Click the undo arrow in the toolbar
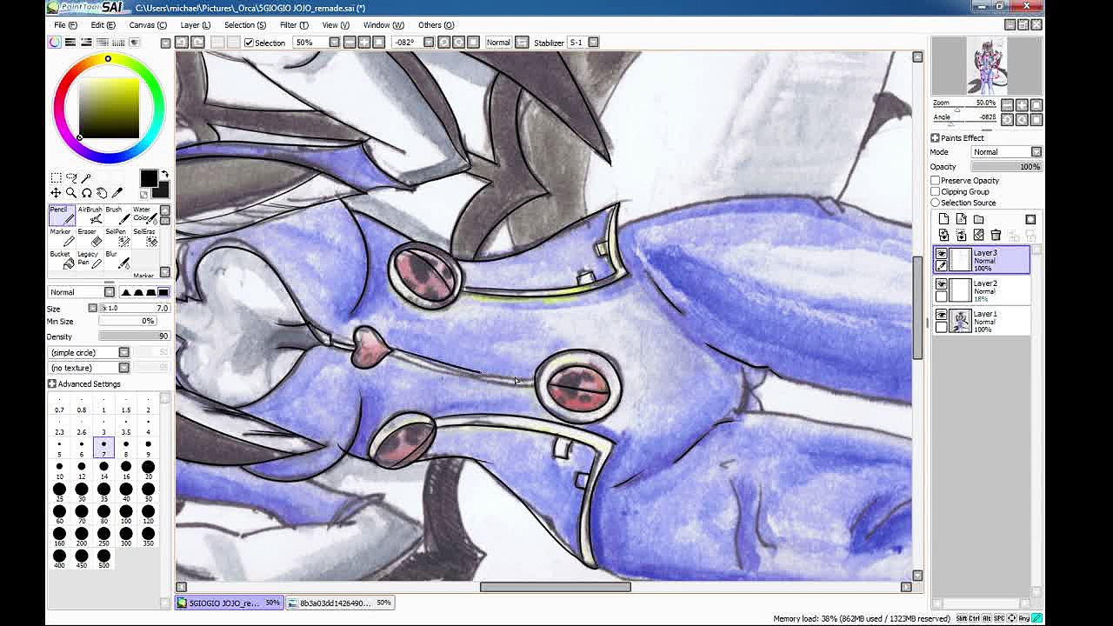Viewport: 1113px width, 626px height. point(182,43)
